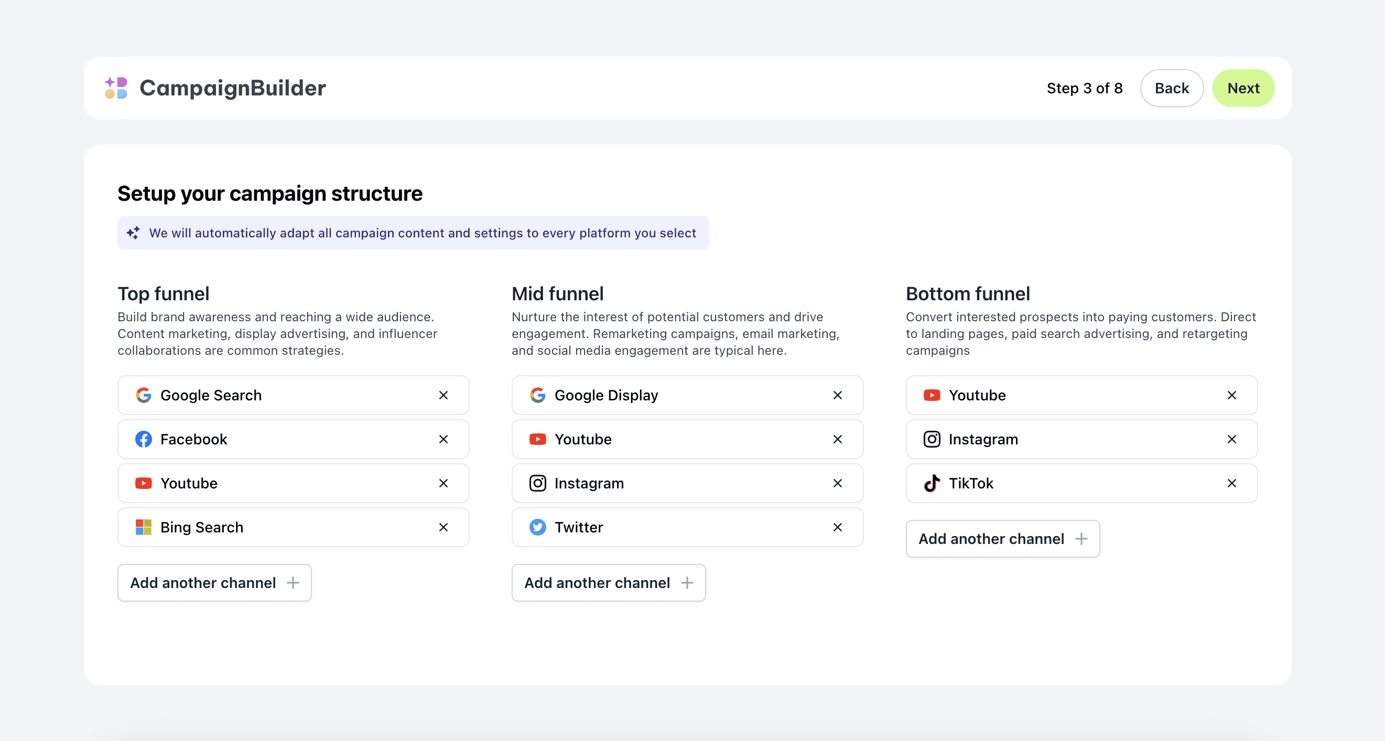Viewport: 1385px width, 741px height.
Task: Remove TikTok from Bottom funnel
Action: pos(1232,483)
